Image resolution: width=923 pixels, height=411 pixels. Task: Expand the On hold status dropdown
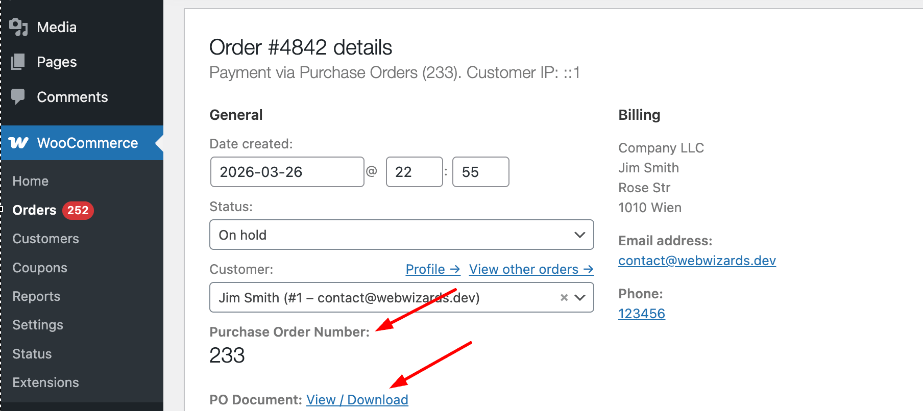coord(402,235)
